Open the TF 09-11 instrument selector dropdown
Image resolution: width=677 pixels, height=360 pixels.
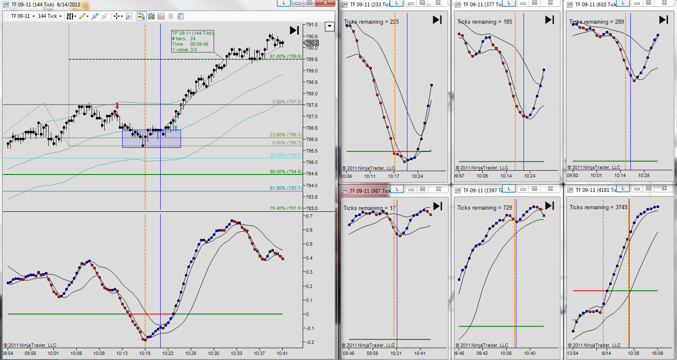[x=22, y=16]
